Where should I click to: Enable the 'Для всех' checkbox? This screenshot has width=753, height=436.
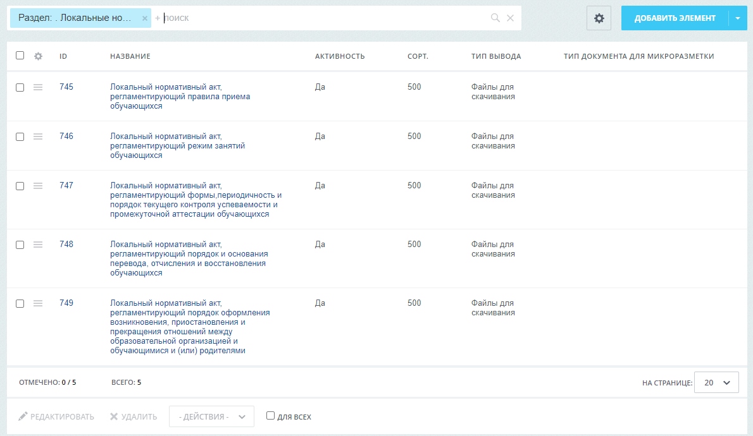pos(270,415)
